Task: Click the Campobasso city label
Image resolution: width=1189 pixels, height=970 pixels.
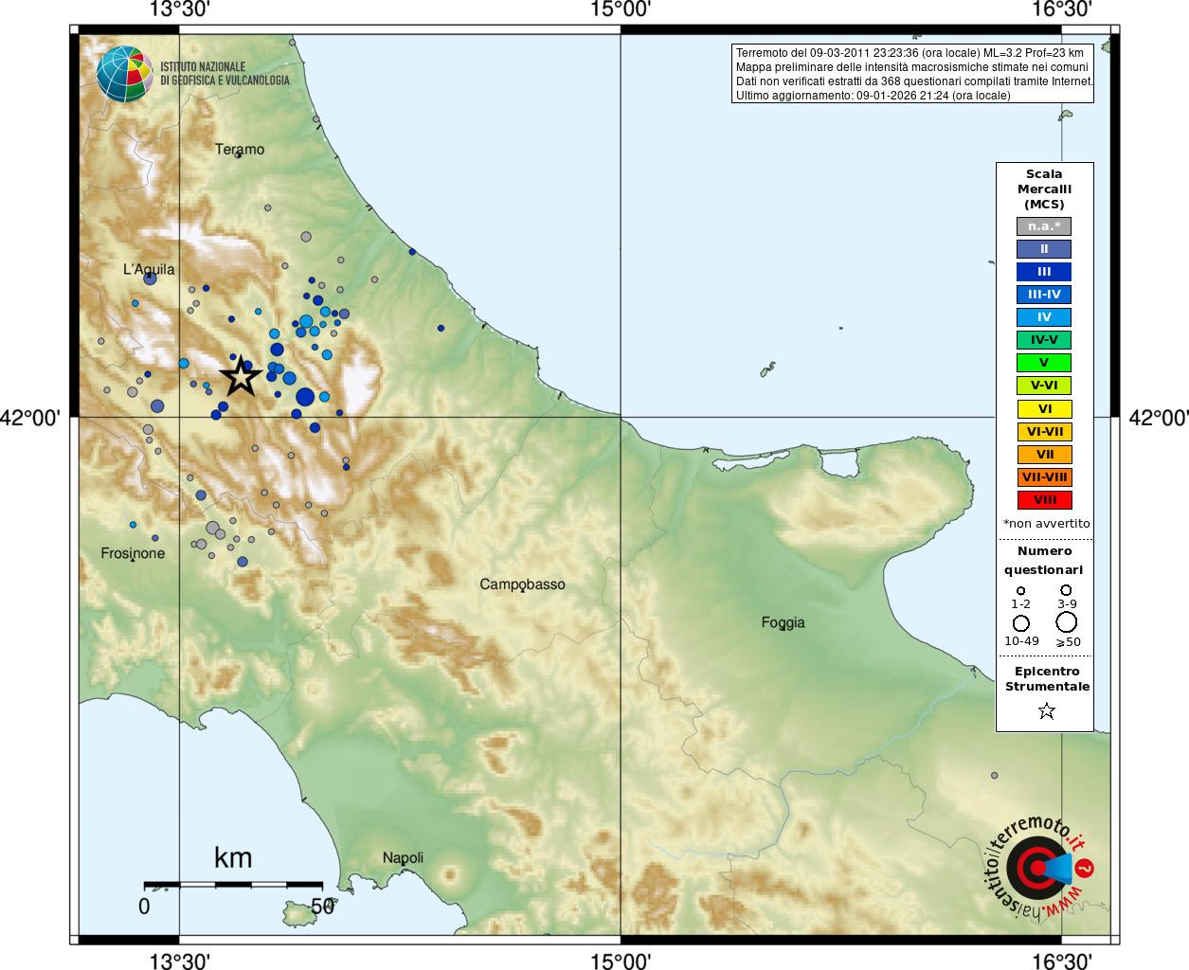Action: 522,584
